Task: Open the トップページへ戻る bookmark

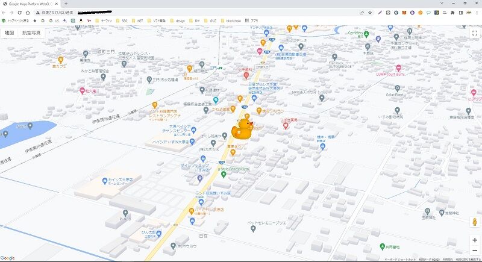Action: pos(16,21)
